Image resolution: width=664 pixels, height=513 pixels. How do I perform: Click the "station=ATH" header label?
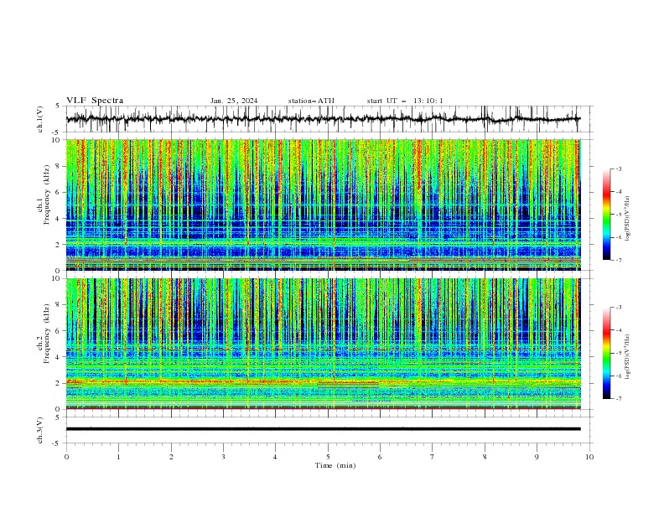pyautogui.click(x=311, y=101)
